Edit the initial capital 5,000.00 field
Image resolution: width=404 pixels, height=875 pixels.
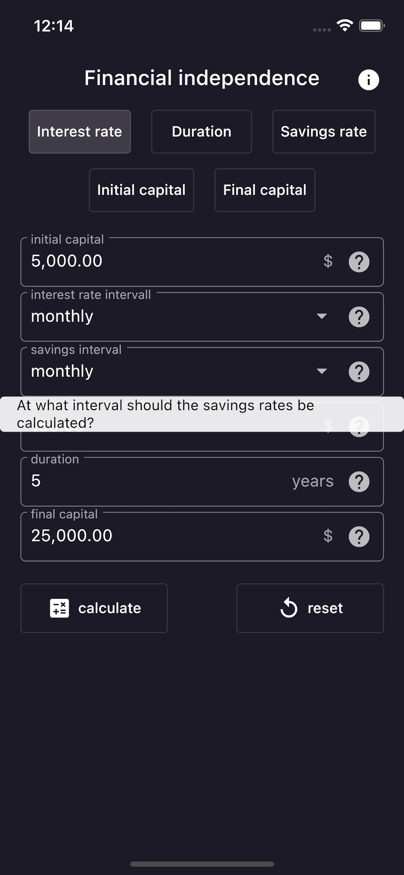tap(202, 262)
